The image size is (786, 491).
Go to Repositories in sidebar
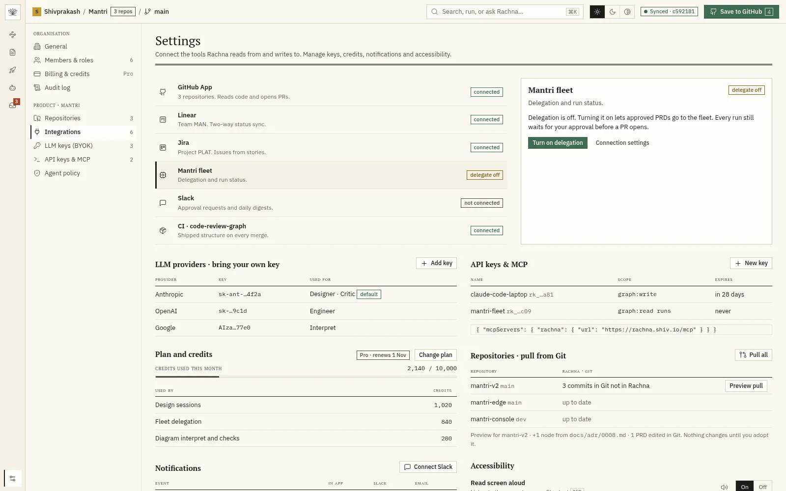tap(83, 118)
